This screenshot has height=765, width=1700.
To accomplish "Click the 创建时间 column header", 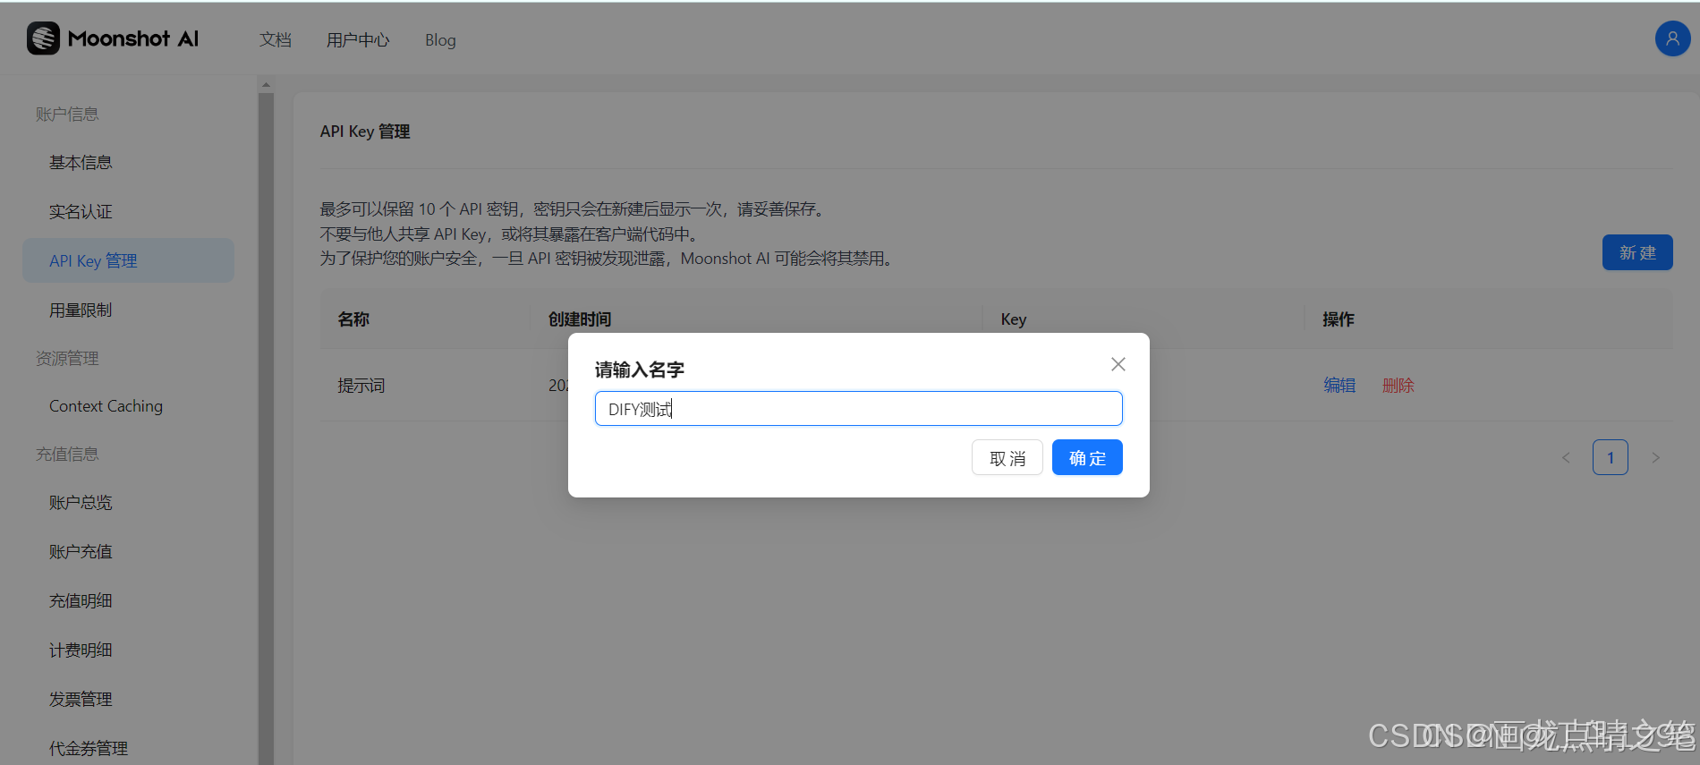I will pyautogui.click(x=580, y=319).
